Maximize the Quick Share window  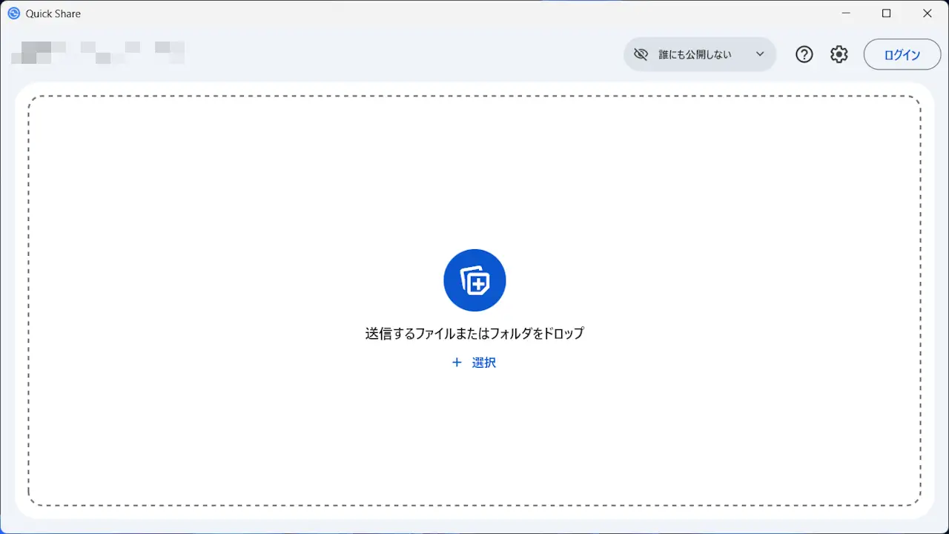(x=887, y=13)
